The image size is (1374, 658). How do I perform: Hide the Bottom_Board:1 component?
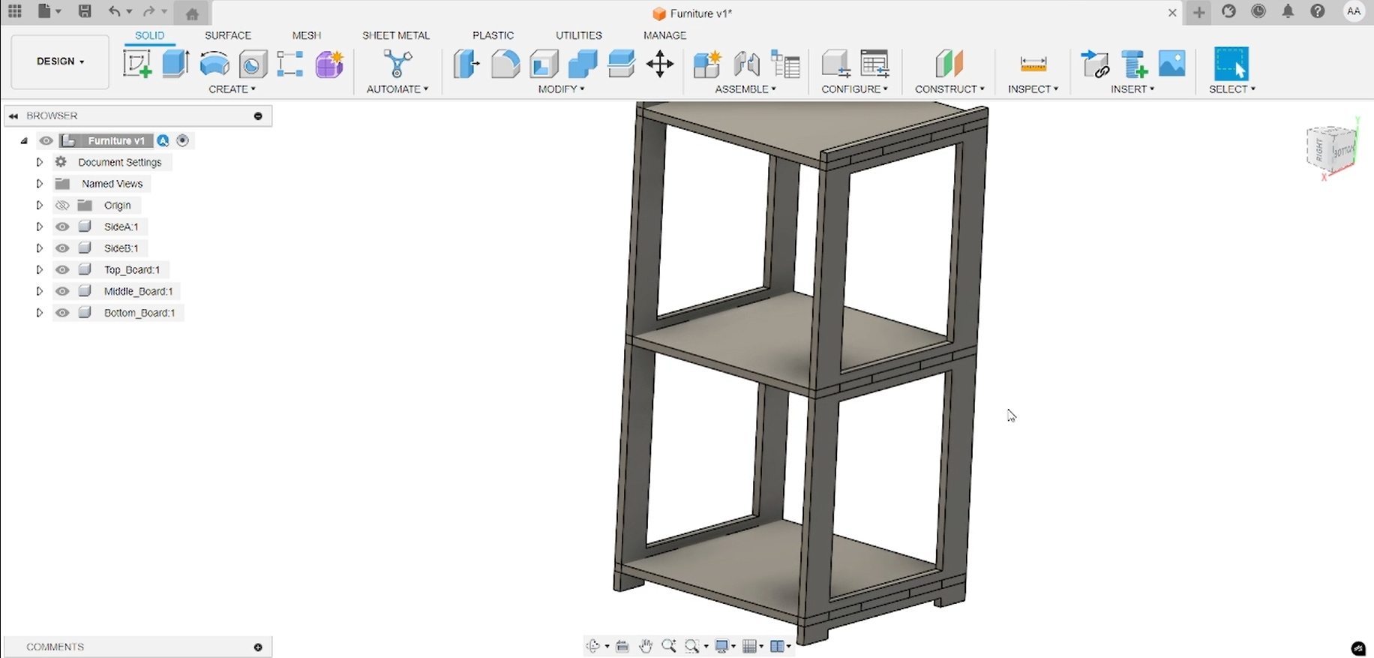(62, 313)
